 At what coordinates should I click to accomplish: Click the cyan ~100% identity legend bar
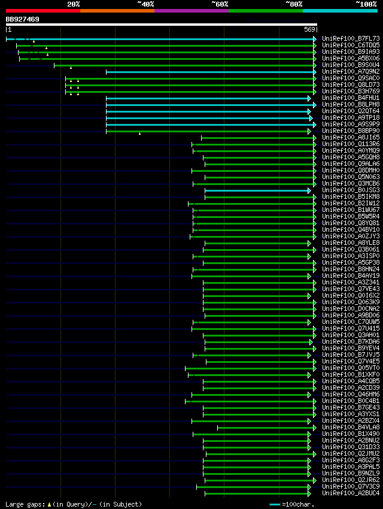click(340, 11)
